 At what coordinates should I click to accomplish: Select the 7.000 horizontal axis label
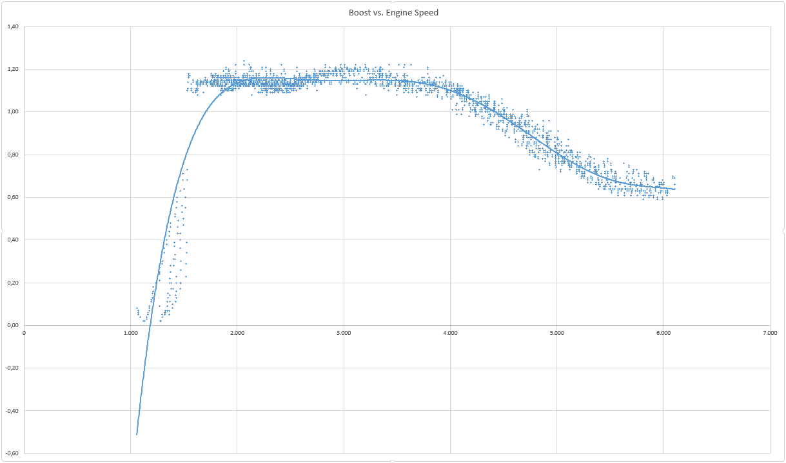770,333
